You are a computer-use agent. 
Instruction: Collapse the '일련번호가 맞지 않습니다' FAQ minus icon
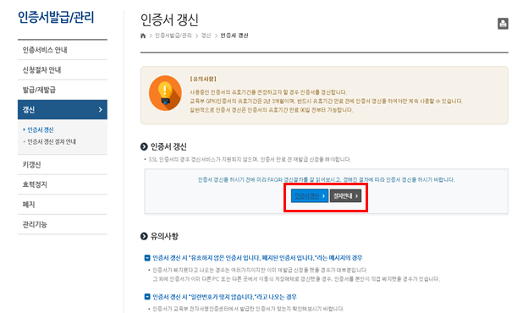[147, 297]
